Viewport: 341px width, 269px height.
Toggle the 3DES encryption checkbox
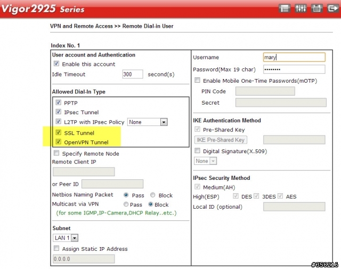[256, 196]
